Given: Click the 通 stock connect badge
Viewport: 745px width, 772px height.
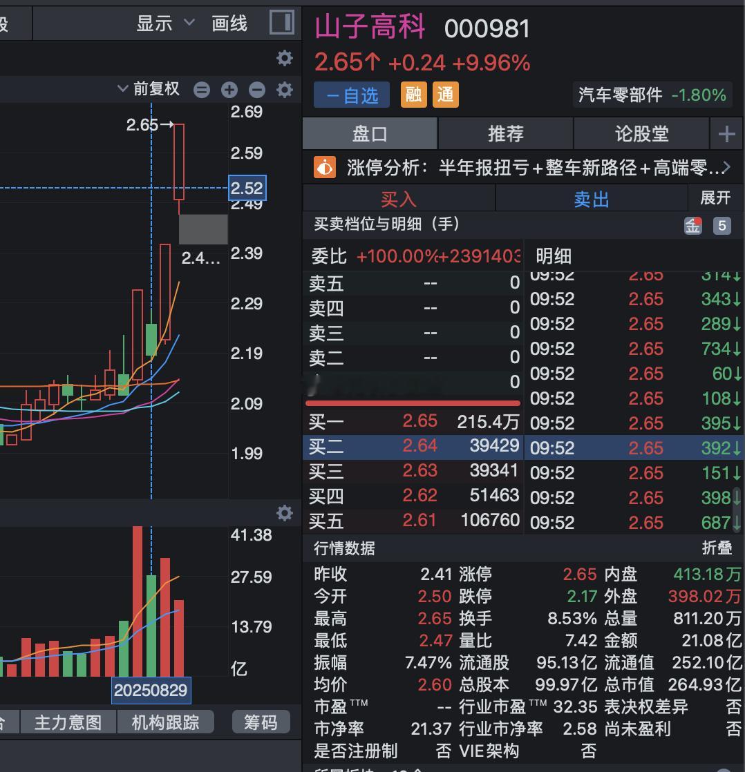Looking at the screenshot, I should 446,95.
